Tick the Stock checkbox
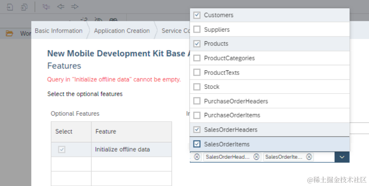This screenshot has width=369, height=186. click(197, 87)
